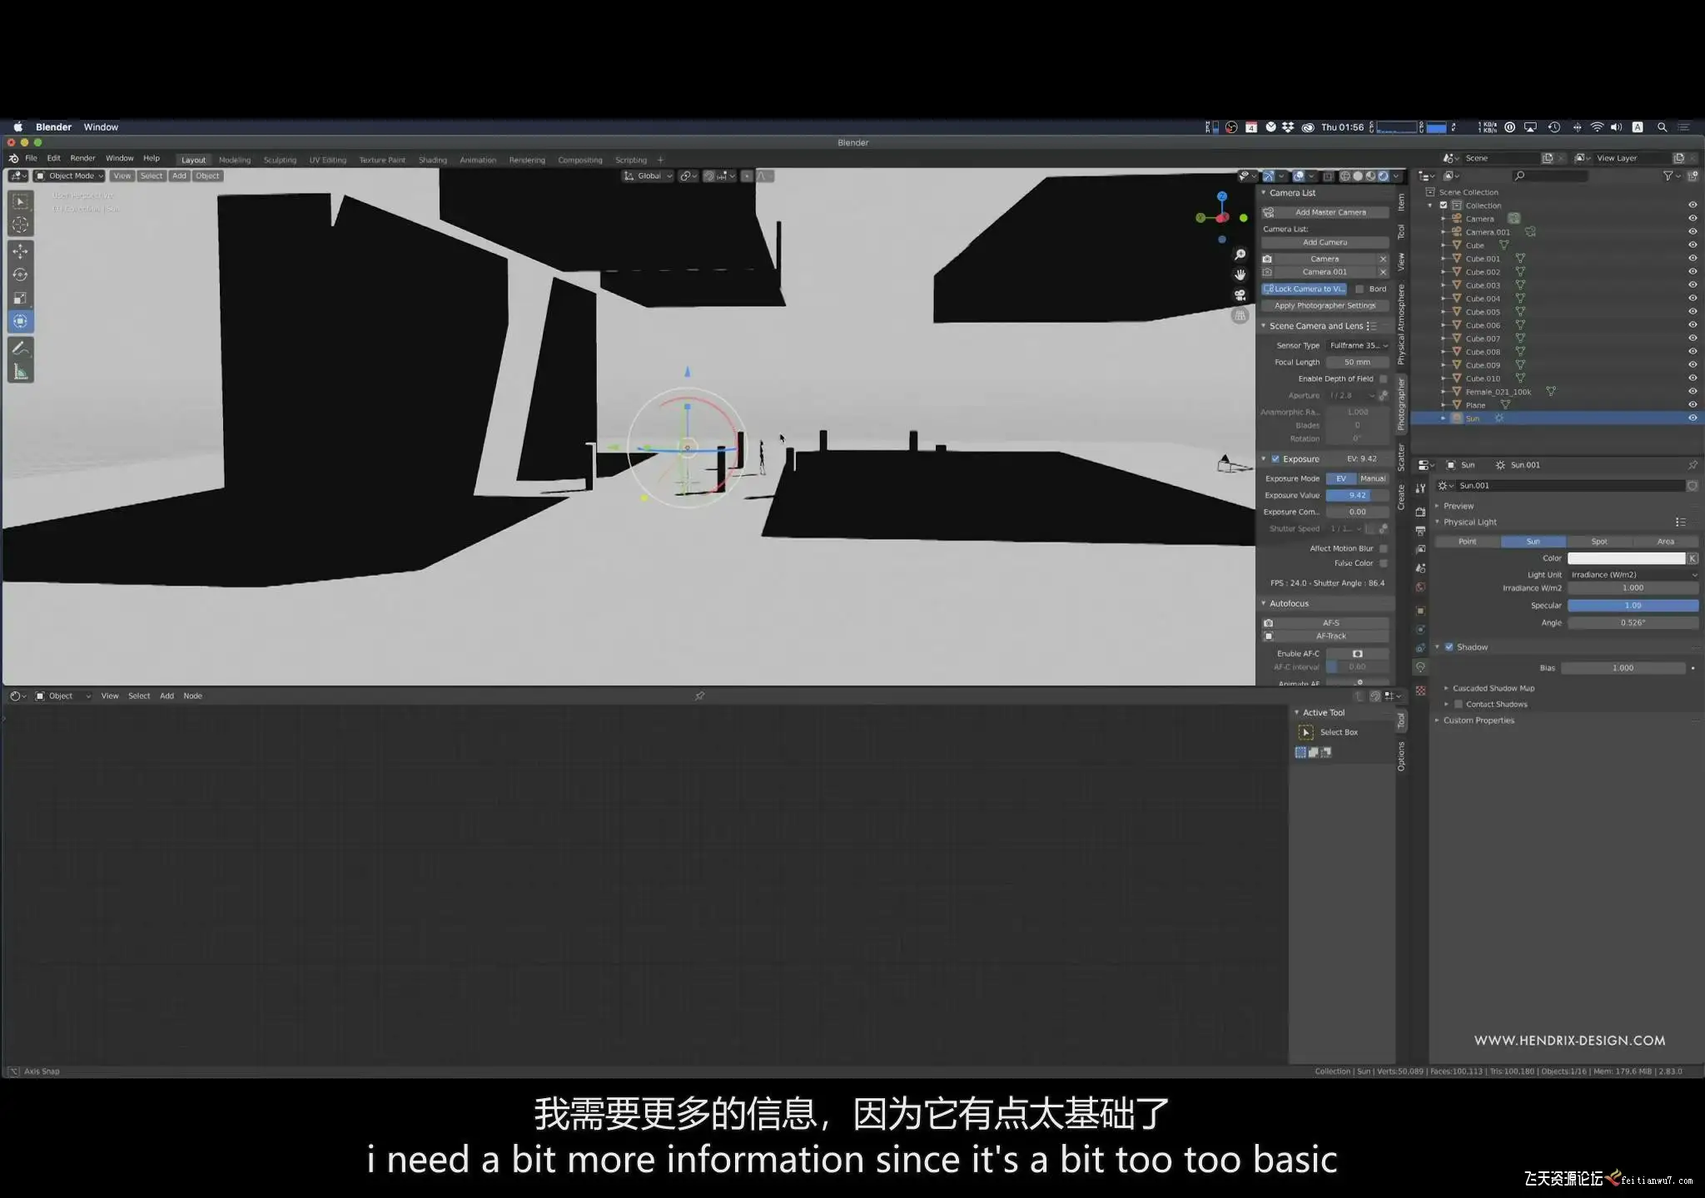
Task: Switch to the Shading workspace tab
Action: click(432, 160)
